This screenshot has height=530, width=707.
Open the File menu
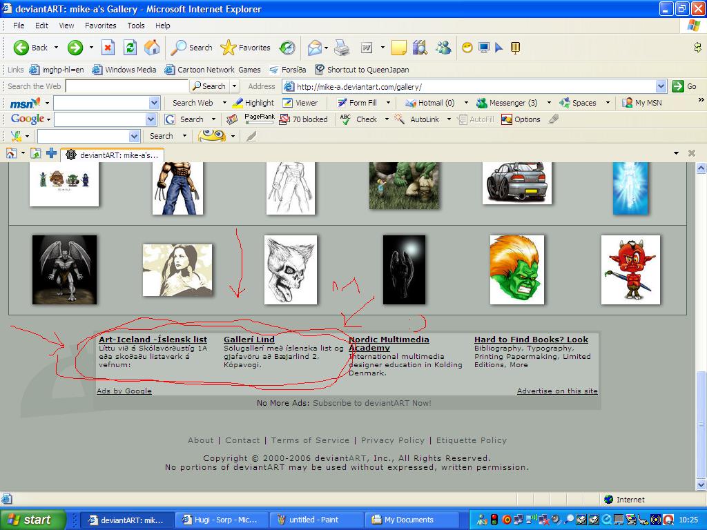(19, 26)
